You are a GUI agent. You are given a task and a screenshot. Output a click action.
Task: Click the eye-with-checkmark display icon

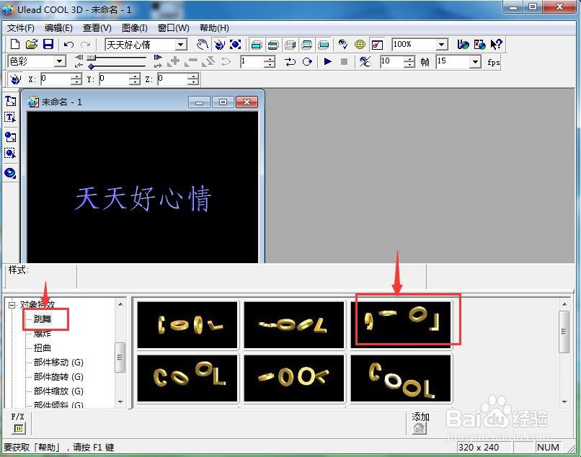pyautogui.click(x=343, y=45)
